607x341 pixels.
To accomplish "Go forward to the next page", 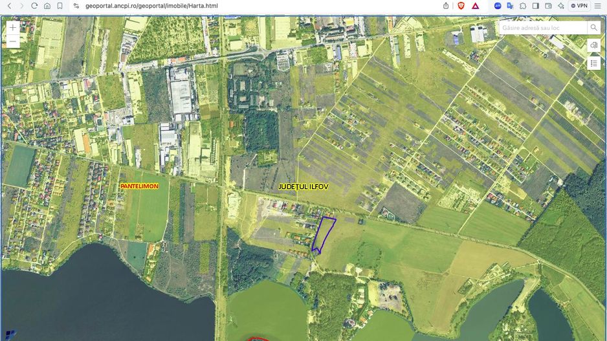I will (22, 6).
